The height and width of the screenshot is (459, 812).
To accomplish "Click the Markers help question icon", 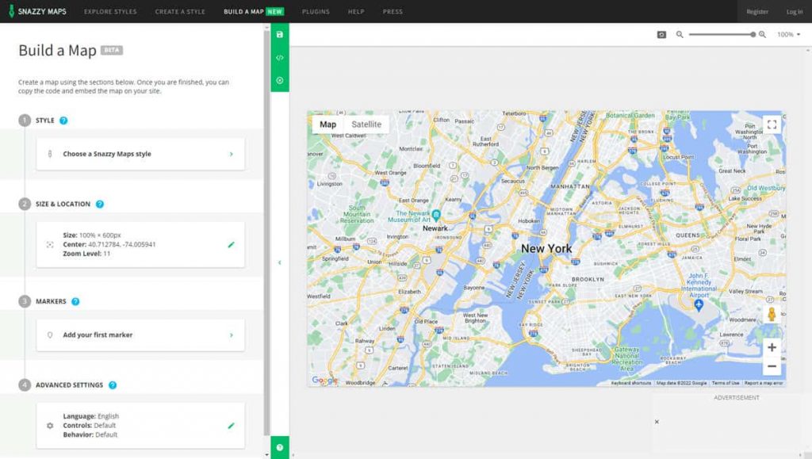I will (x=75, y=301).
